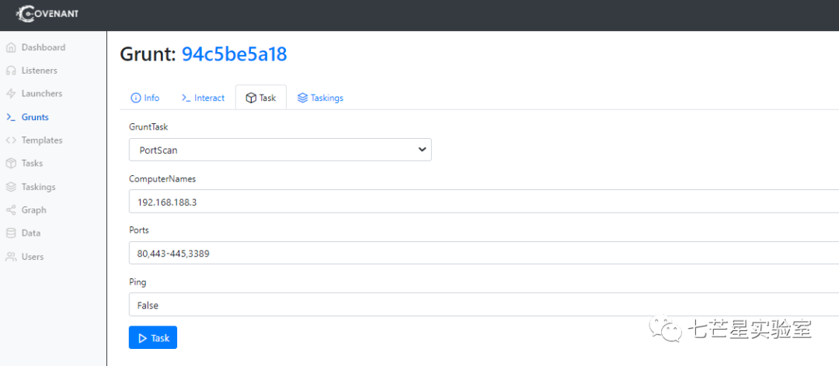Click the play icon on Task button
839x366 pixels.
point(143,337)
